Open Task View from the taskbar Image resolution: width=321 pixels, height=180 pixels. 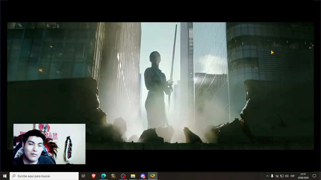(x=84, y=176)
